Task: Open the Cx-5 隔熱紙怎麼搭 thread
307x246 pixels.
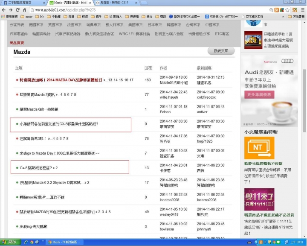Action: point(36,168)
